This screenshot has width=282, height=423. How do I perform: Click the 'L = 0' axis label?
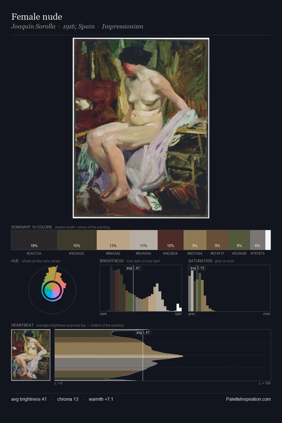pyautogui.click(x=58, y=383)
